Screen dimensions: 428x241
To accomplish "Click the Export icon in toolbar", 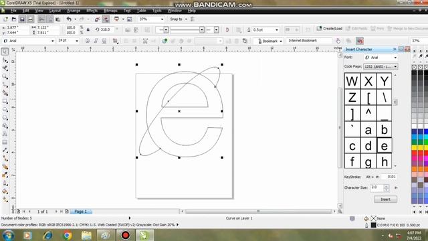I will point(106,19).
